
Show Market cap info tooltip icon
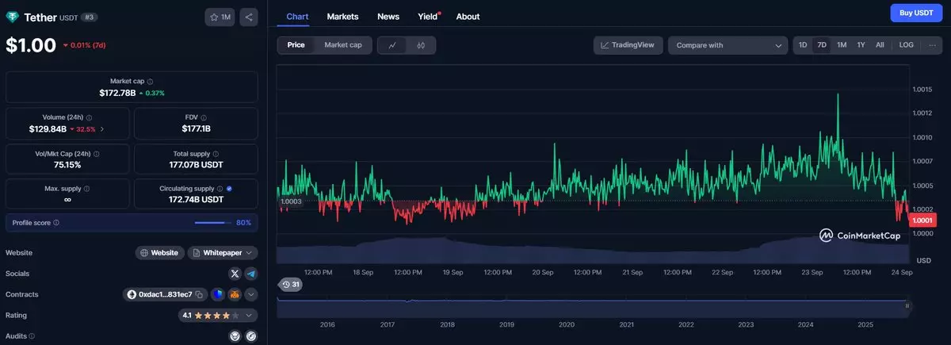click(x=150, y=81)
